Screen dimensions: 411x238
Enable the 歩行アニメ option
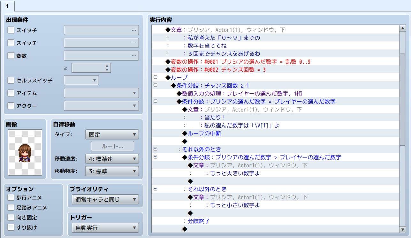11,198
